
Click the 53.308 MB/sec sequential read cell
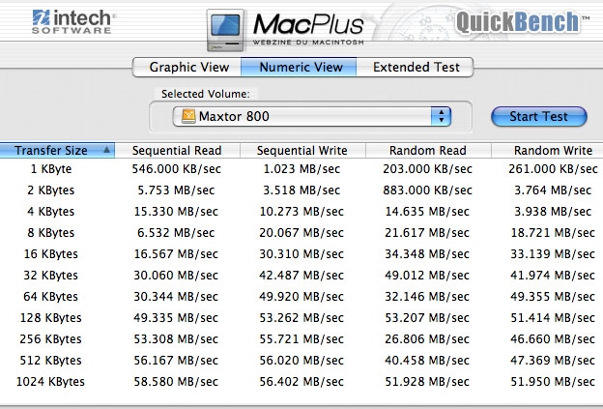click(x=176, y=339)
